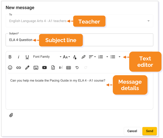Toggle bold formatting in the editor
The width and height of the screenshot is (163, 138).
pos(10,57)
